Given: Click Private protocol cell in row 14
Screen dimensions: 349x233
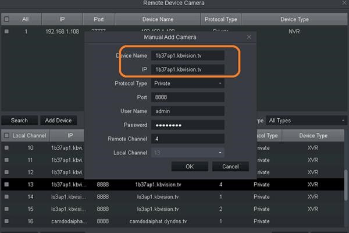Looking at the screenshot, I should point(262,197).
